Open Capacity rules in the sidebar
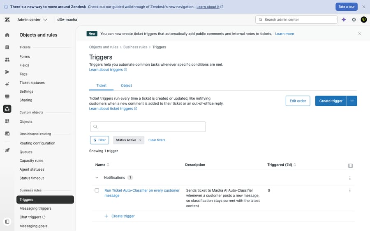This screenshot has height=231, width=370. coord(31,160)
